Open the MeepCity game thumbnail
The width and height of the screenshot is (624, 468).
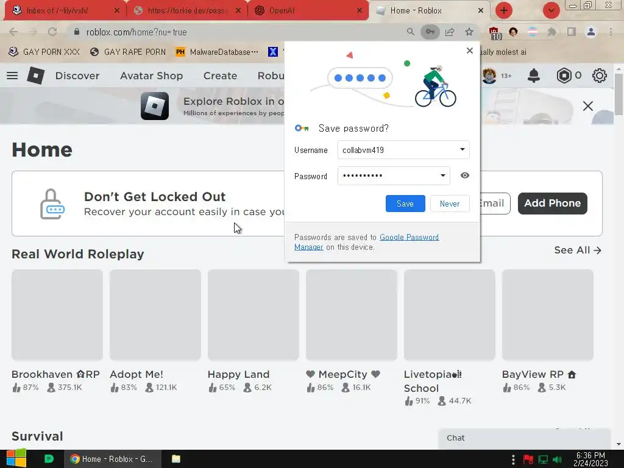(352, 315)
